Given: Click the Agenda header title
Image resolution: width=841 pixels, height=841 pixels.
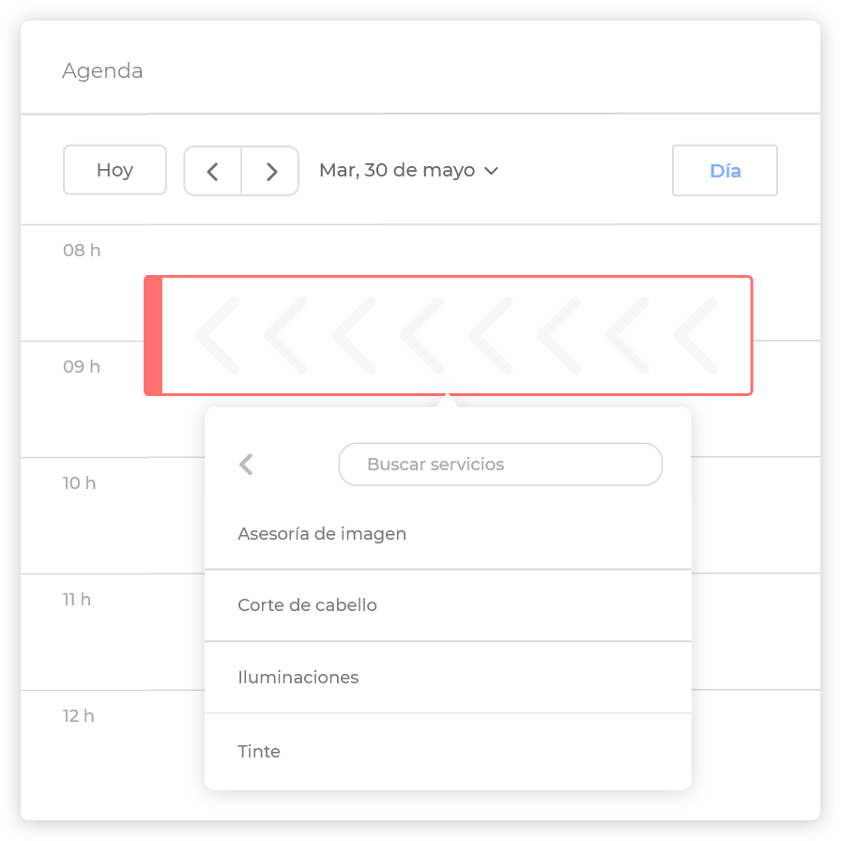Looking at the screenshot, I should tap(102, 71).
